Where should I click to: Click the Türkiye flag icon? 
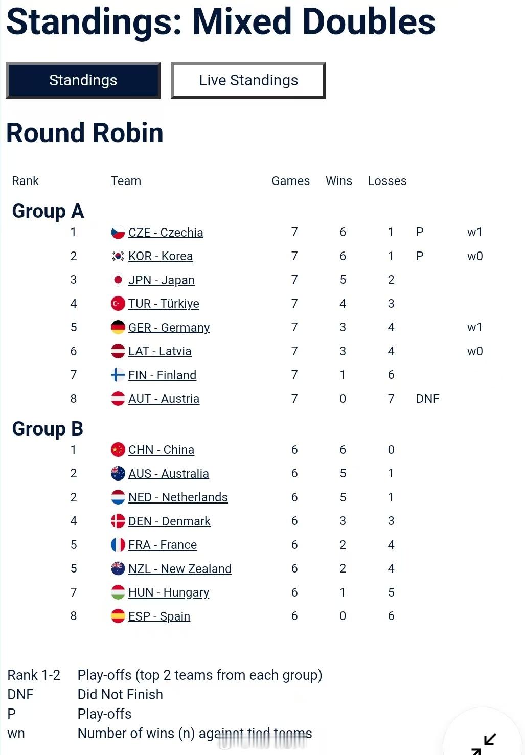click(118, 304)
